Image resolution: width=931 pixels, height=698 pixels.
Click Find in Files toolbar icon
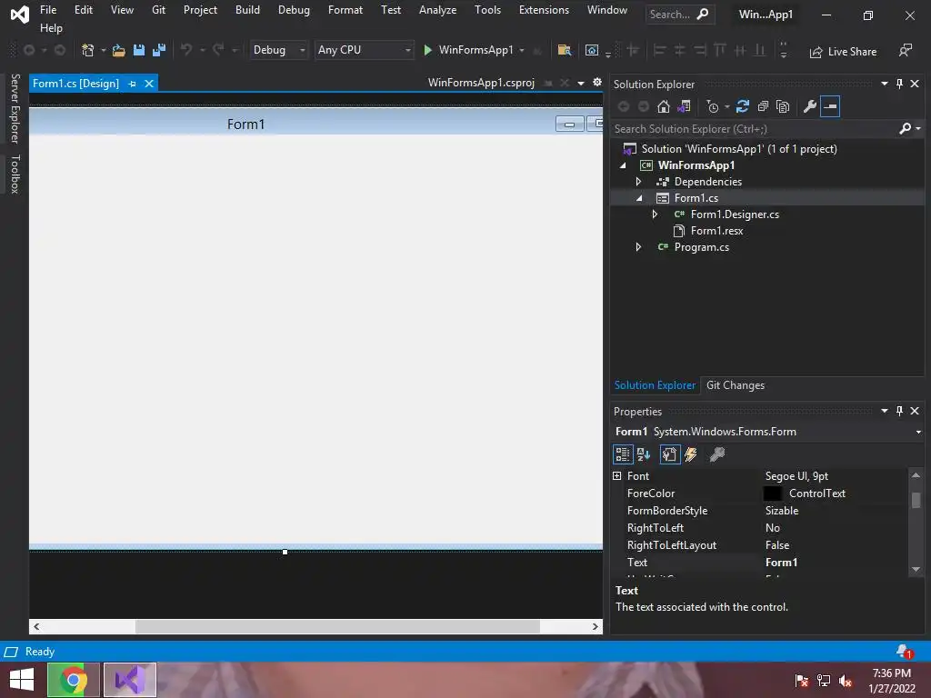(564, 51)
